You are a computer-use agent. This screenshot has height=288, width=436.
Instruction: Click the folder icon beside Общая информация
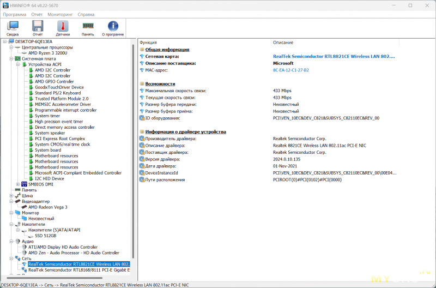click(x=142, y=50)
